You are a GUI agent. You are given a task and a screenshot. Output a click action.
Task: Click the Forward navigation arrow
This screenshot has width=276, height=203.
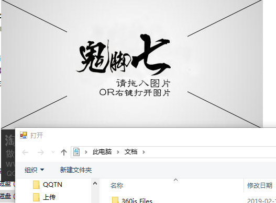point(41,152)
